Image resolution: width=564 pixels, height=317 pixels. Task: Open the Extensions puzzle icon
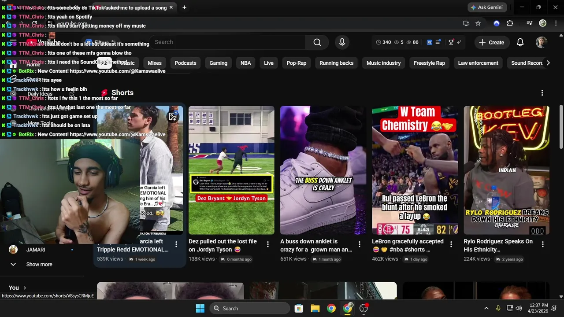pos(510,23)
